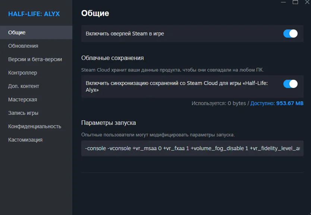Select Доп. контент in sidebar

(36, 86)
